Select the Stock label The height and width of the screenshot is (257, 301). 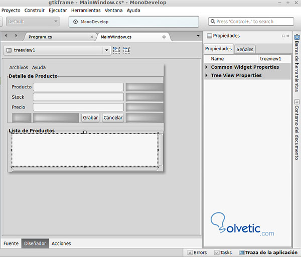pos(18,97)
